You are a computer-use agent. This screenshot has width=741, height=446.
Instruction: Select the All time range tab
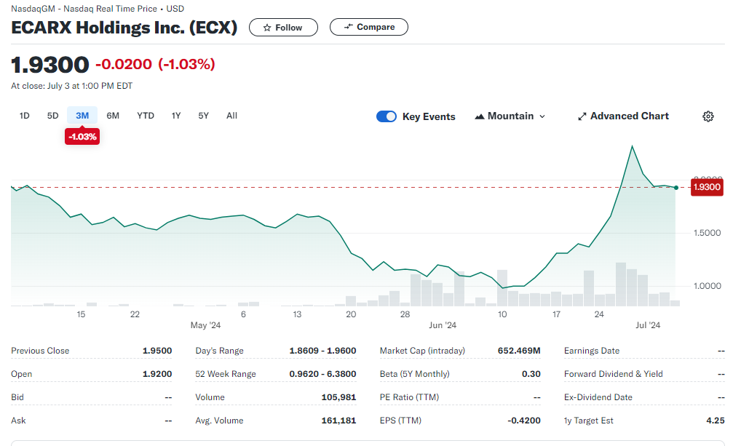pos(231,116)
